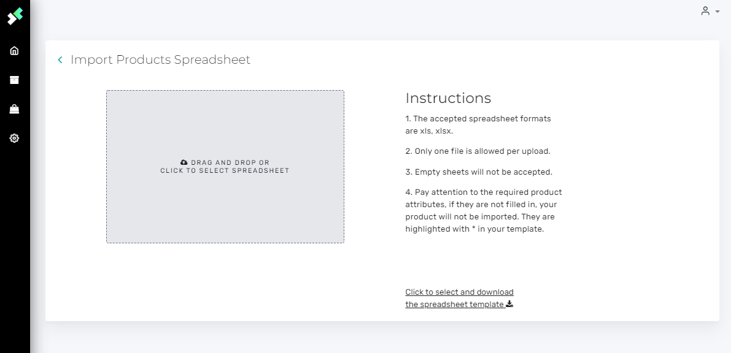The image size is (731, 353).
Task: Click "the spreadsheet template" link text
Action: click(454, 304)
